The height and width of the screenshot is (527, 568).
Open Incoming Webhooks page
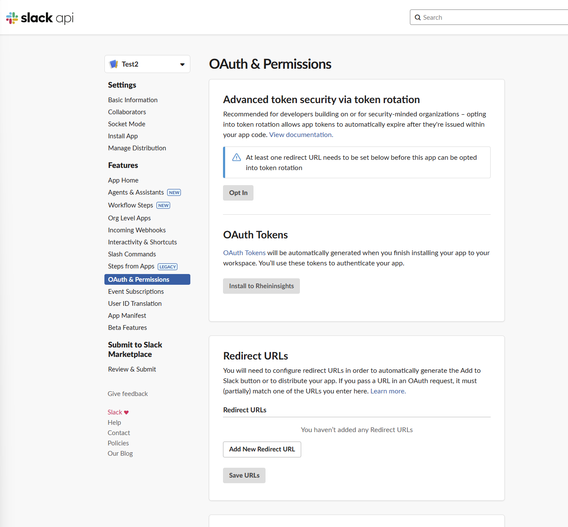click(x=137, y=230)
